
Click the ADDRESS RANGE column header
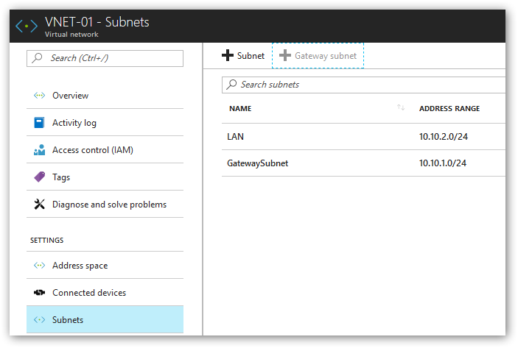click(449, 109)
